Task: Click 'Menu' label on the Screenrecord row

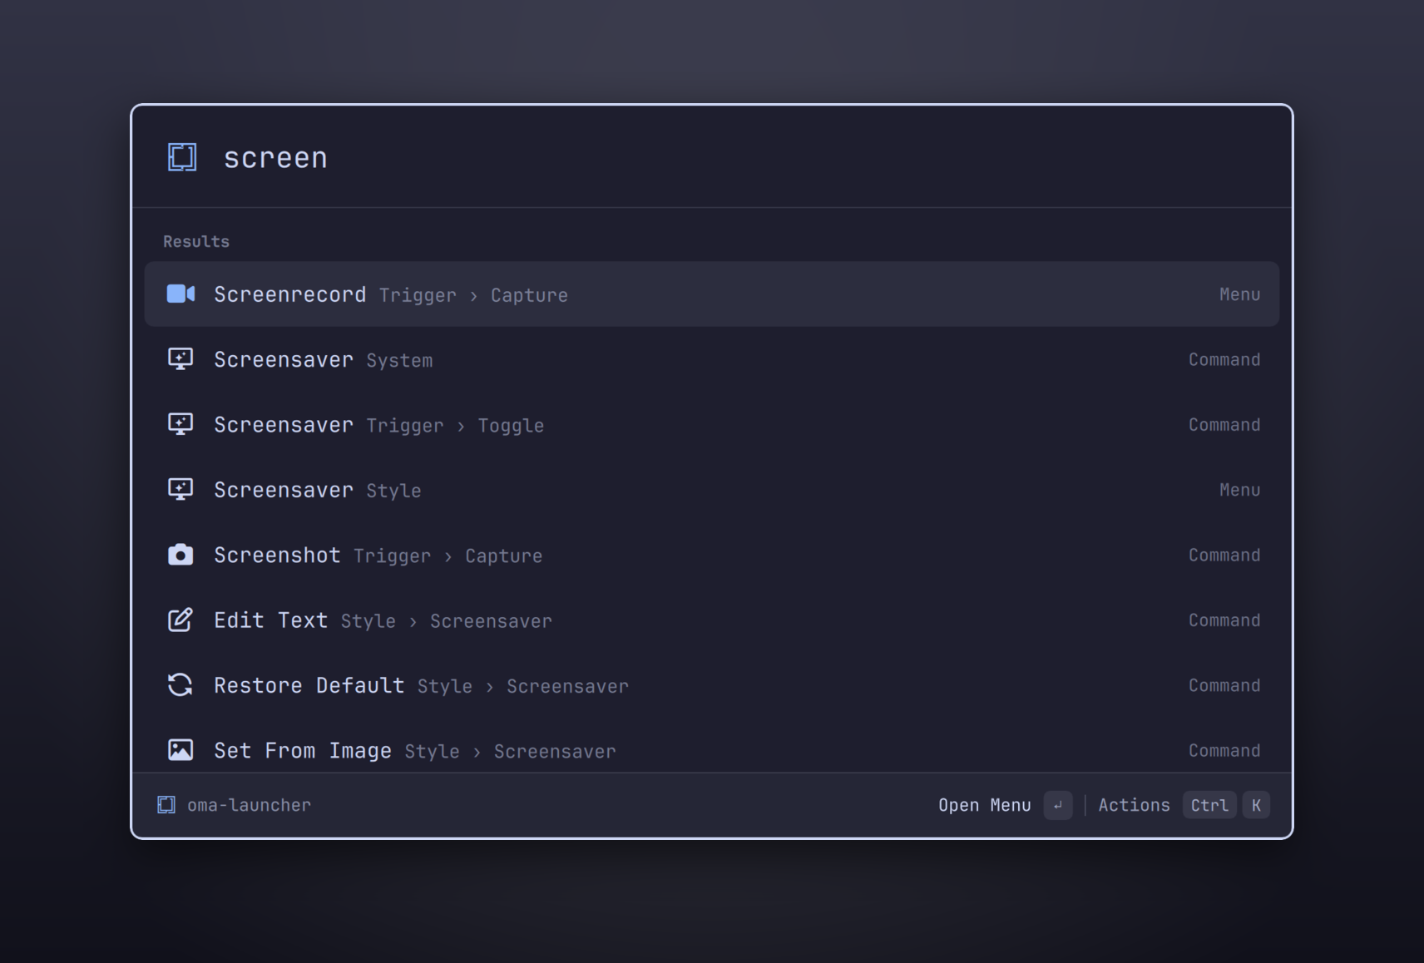Action: [1239, 294]
